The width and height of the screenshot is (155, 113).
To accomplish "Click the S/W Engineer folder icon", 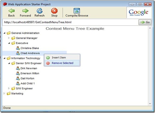I will [13, 88].
